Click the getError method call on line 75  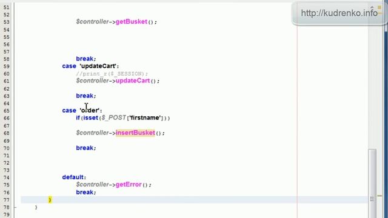click(x=129, y=185)
